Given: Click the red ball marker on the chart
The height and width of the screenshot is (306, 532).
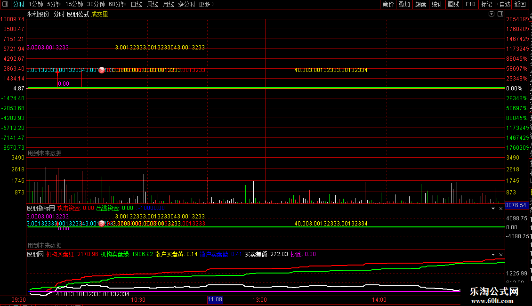Looking at the screenshot, I should coord(101,70).
